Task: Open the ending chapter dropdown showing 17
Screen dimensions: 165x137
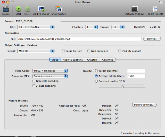Action: (x=118, y=27)
